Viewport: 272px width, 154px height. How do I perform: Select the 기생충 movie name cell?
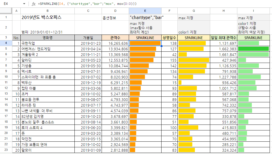pos(48,66)
